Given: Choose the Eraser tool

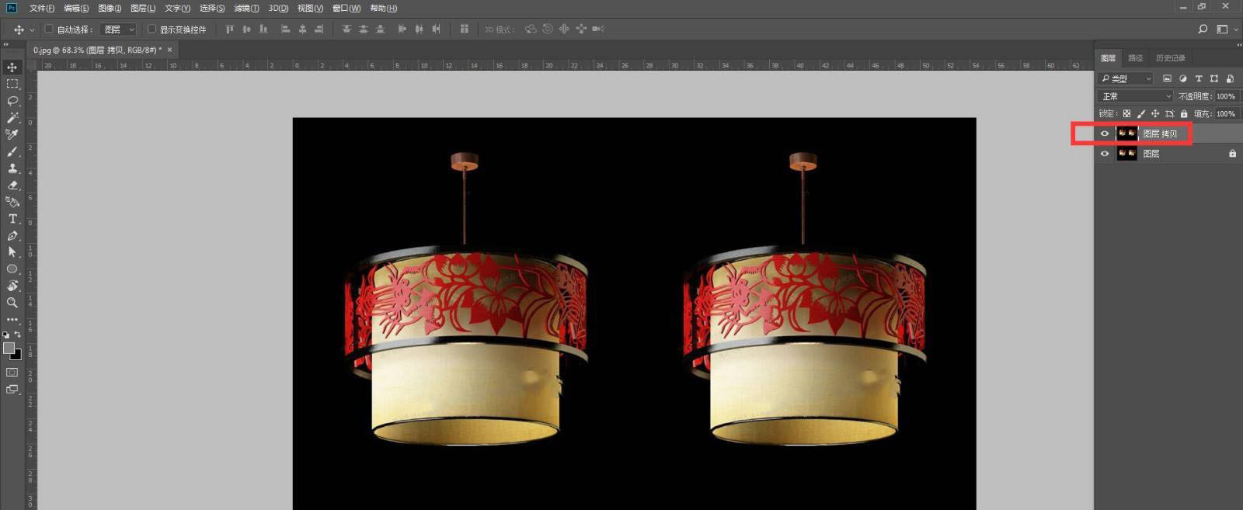Looking at the screenshot, I should point(12,186).
